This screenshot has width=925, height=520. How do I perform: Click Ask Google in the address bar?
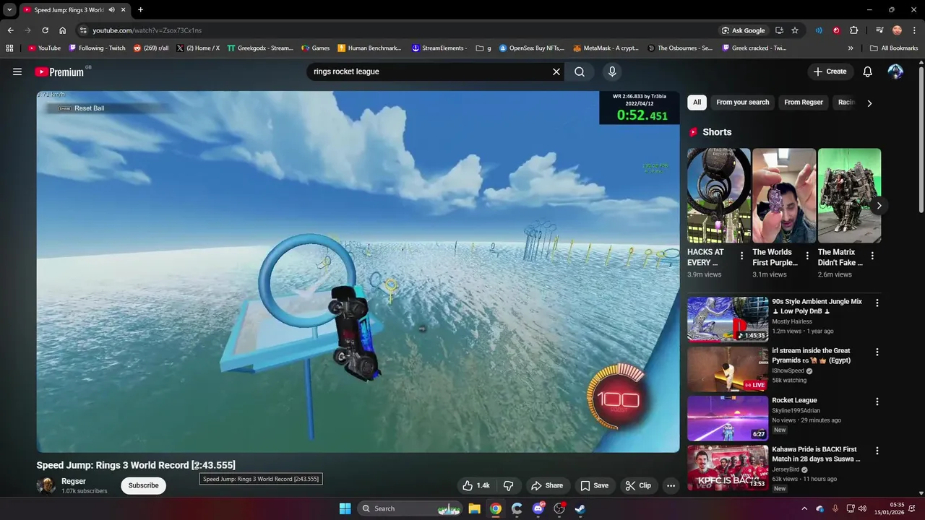coord(743,30)
